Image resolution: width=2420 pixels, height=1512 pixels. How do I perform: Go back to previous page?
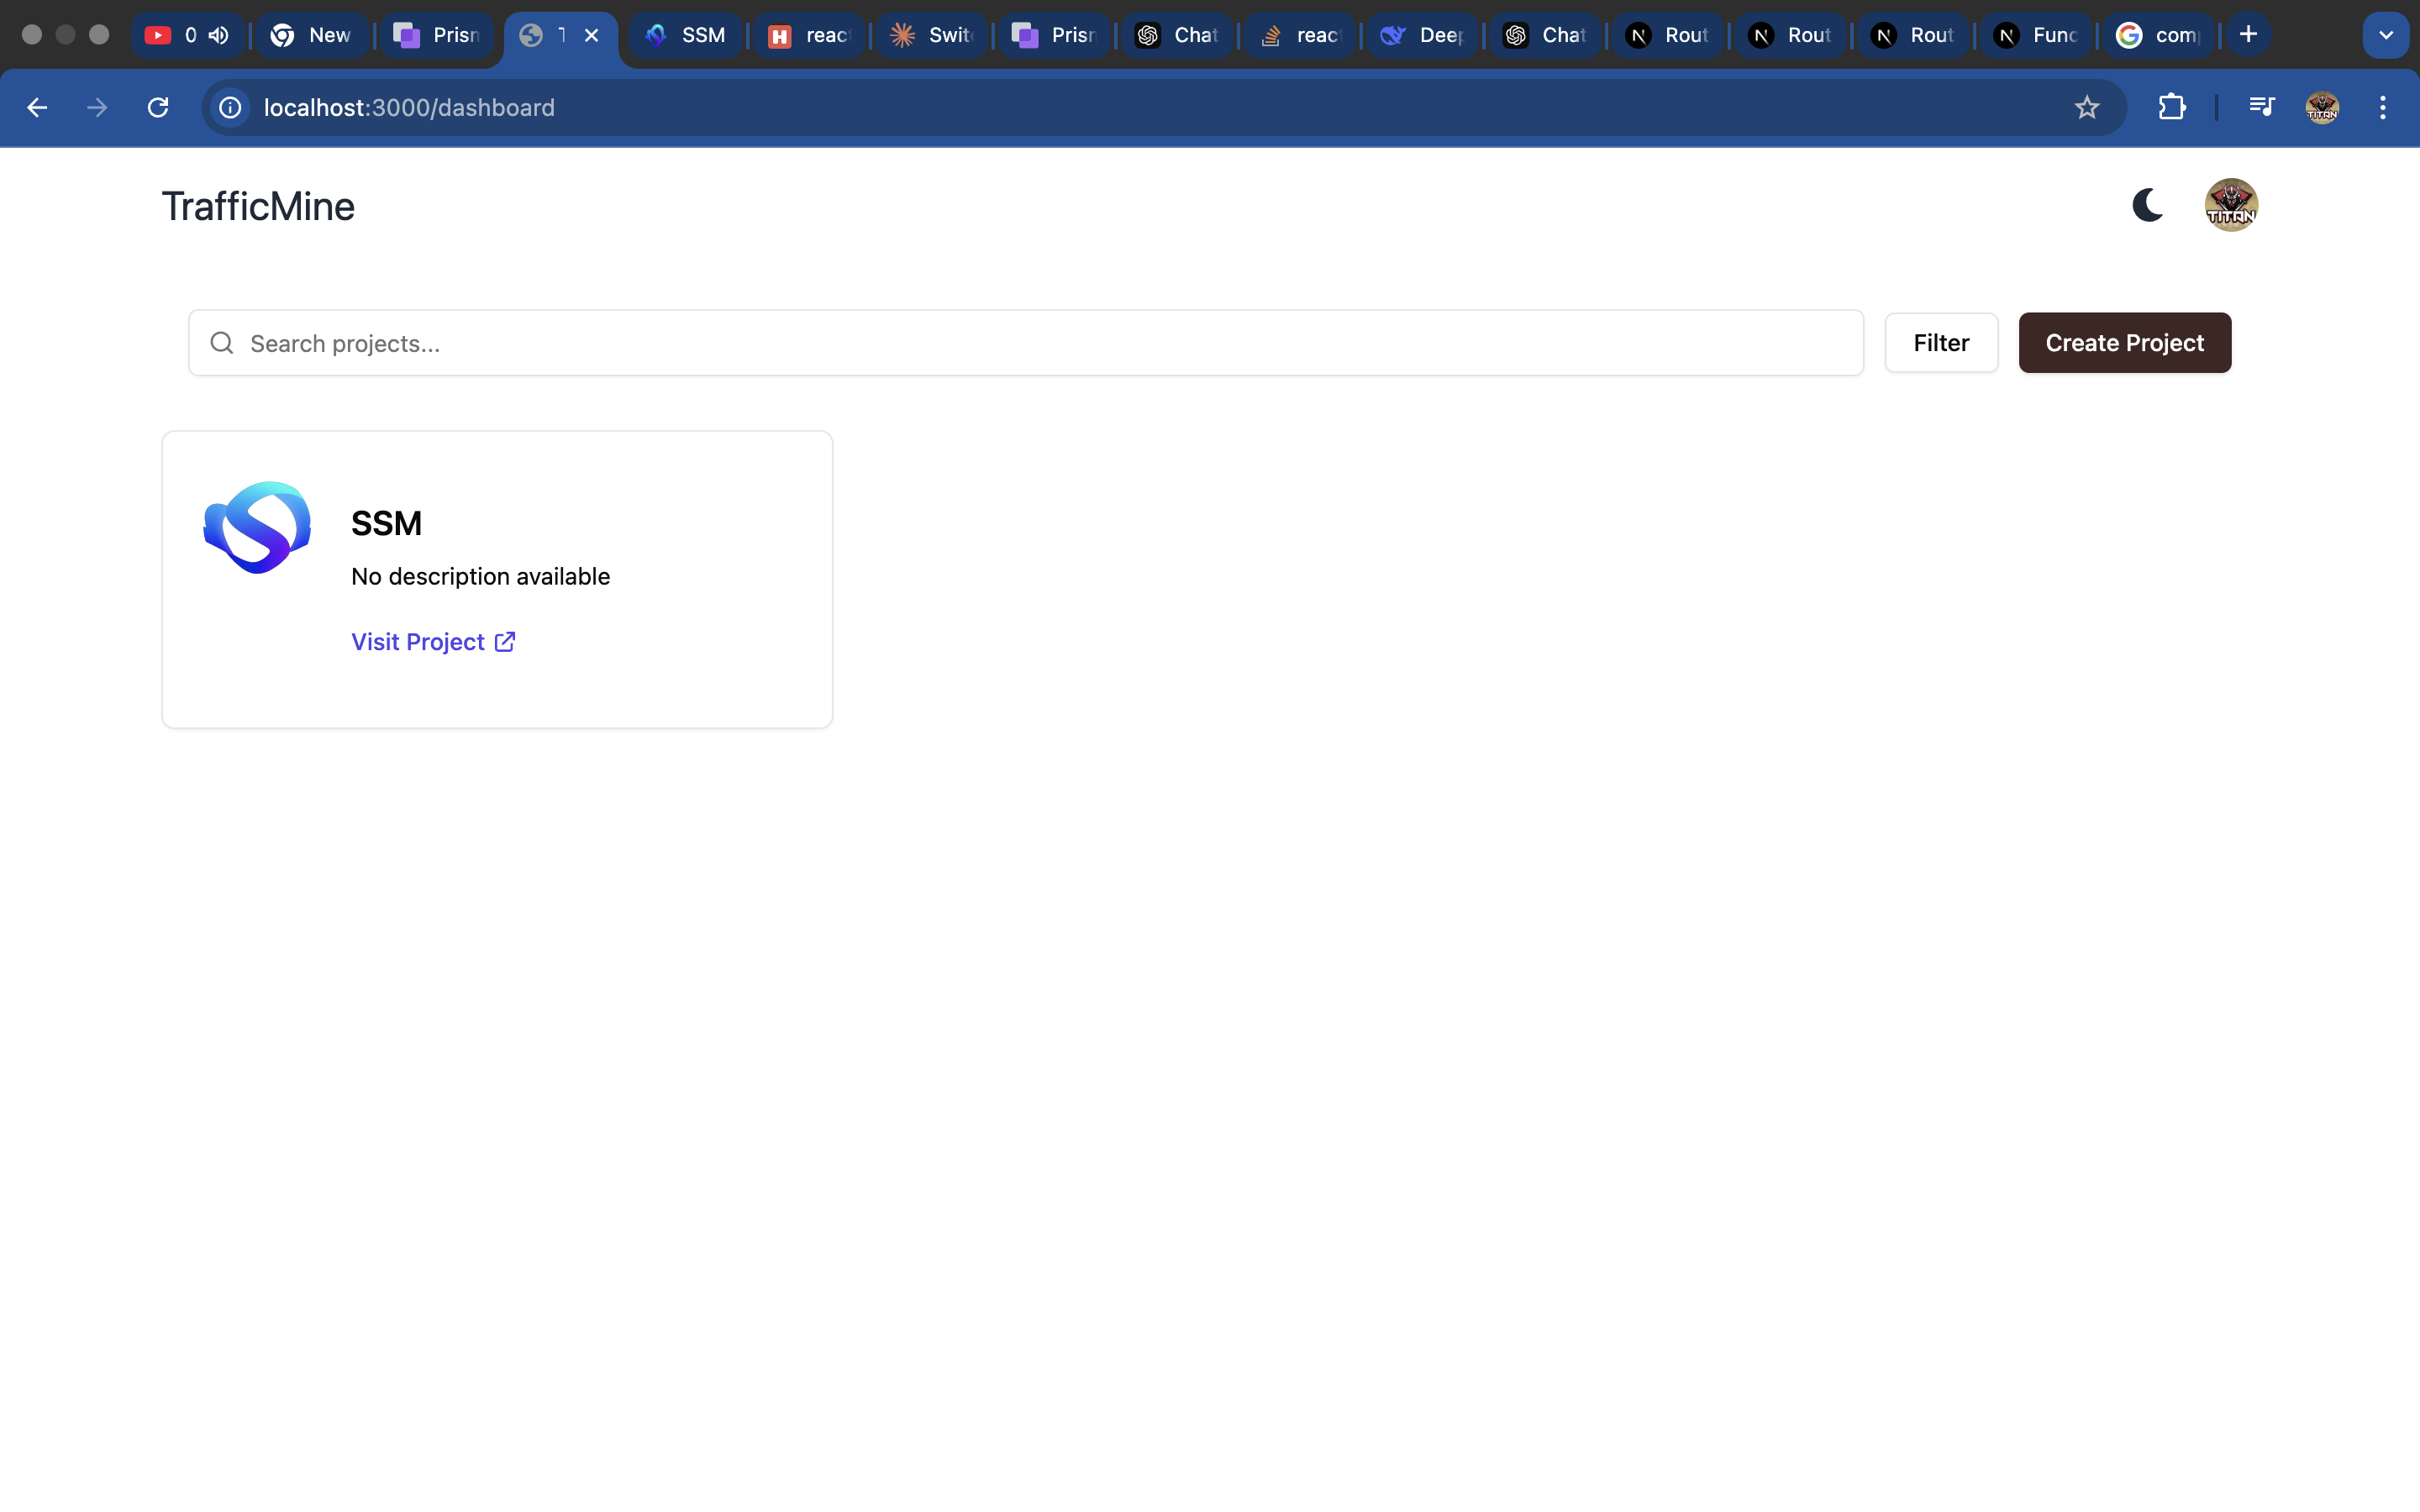pos(37,108)
